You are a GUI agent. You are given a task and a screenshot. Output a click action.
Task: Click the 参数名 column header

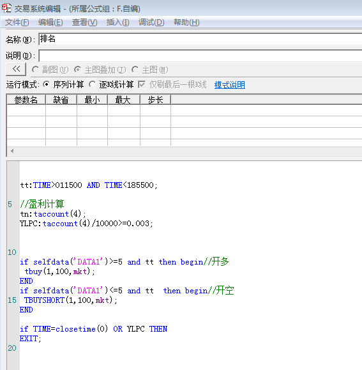coord(26,100)
